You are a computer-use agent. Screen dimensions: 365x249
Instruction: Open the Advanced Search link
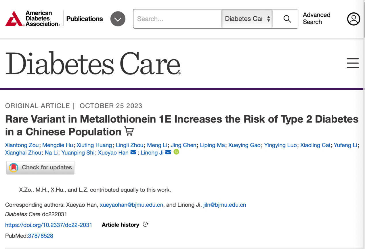(316, 18)
